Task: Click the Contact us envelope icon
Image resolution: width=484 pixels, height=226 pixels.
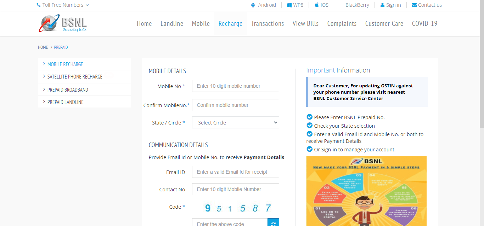Action: click(x=414, y=5)
